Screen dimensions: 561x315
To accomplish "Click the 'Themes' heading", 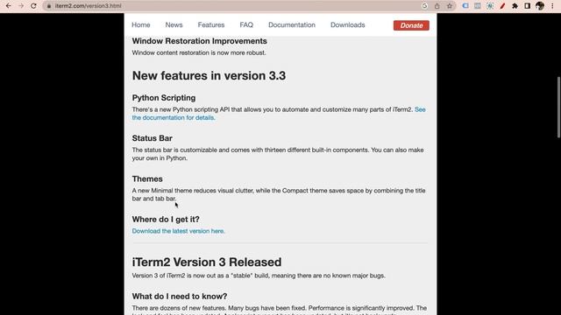I will [147, 178].
